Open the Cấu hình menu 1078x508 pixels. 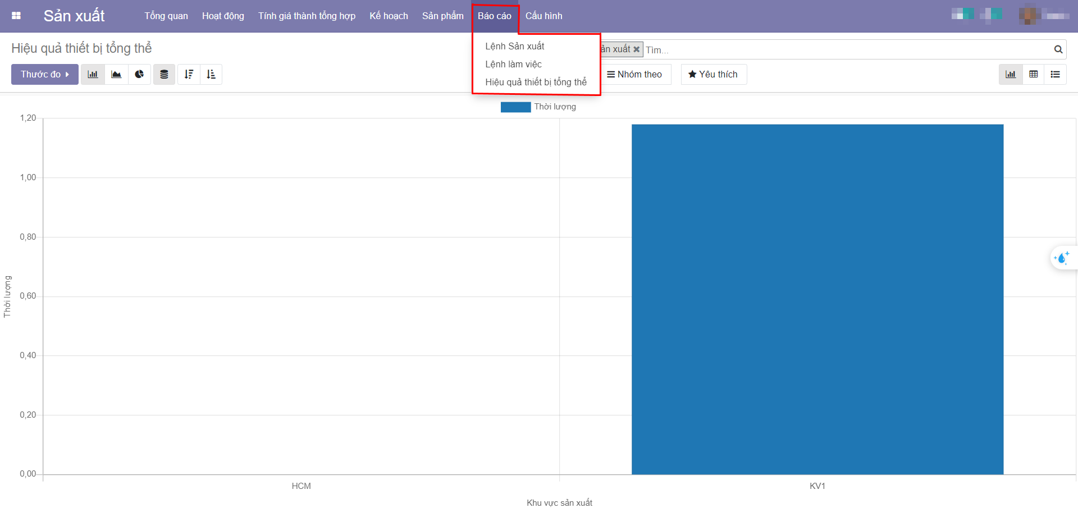click(x=543, y=16)
